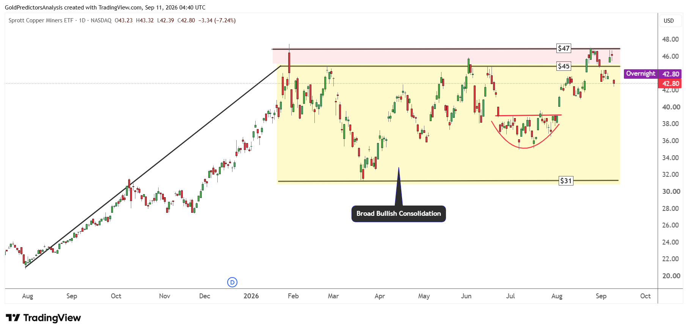Image resolution: width=688 pixels, height=332 pixels.
Task: Select the $31 support label
Action: [x=566, y=181]
